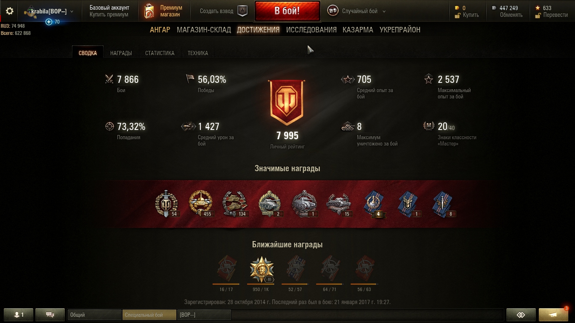Screen dimensions: 575x323
Task: Open the notifications megaphone icon
Action: [x=554, y=315]
